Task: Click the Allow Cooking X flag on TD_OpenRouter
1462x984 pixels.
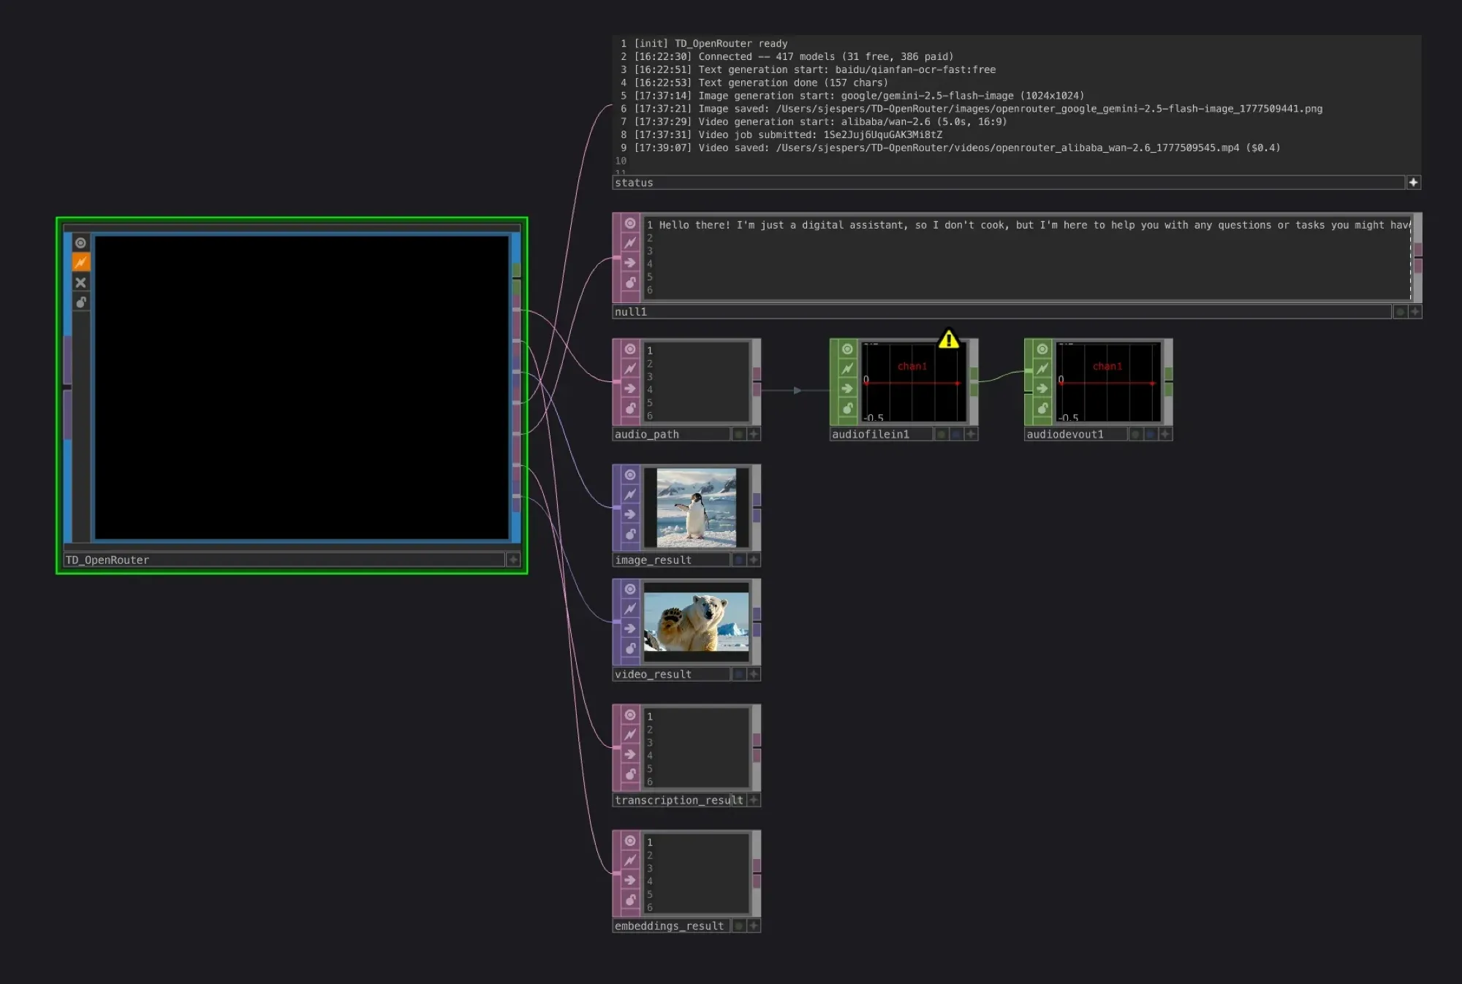Action: (x=81, y=282)
